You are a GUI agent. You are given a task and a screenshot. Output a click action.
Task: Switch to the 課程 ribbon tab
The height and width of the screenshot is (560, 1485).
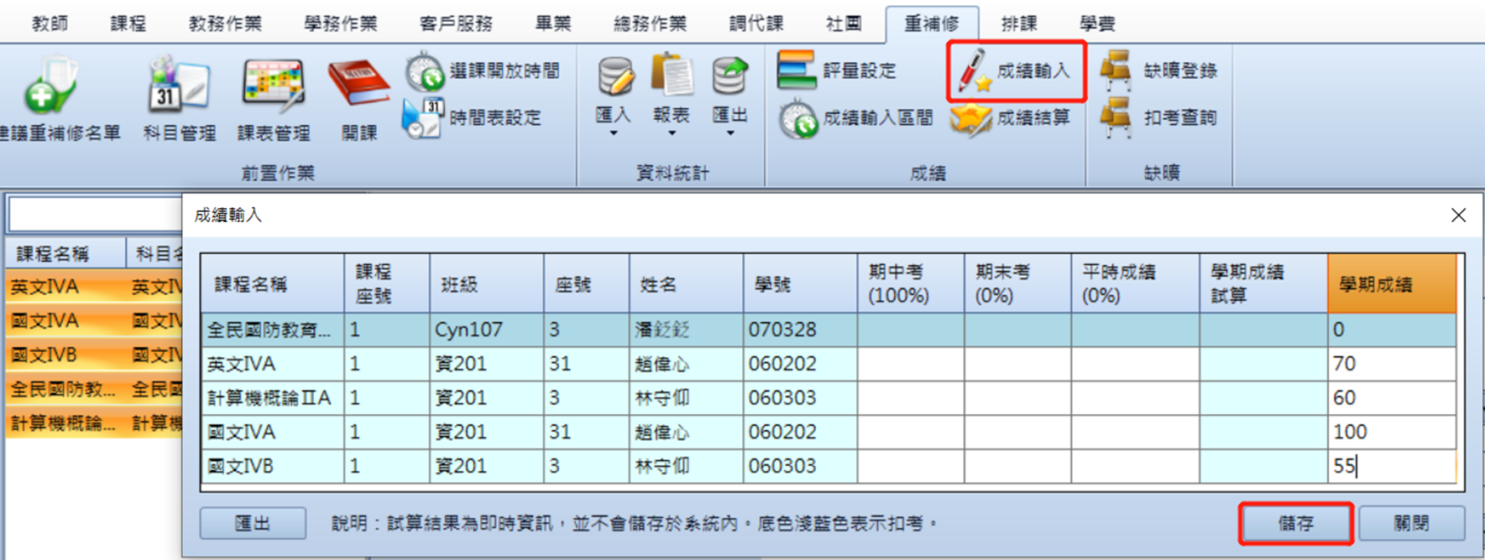[x=128, y=23]
